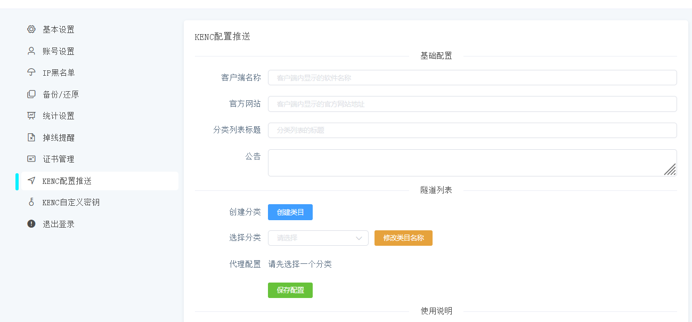Click the warning icon beside 退出登录
This screenshot has width=692, height=322.
pyautogui.click(x=31, y=224)
